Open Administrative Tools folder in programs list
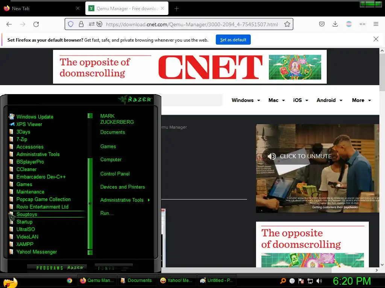 pos(38,154)
